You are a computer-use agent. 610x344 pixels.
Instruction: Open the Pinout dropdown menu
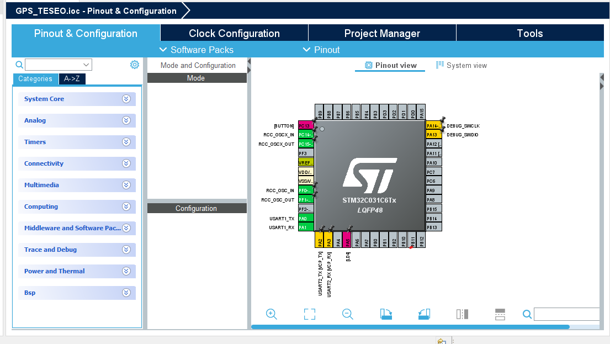[x=321, y=50]
